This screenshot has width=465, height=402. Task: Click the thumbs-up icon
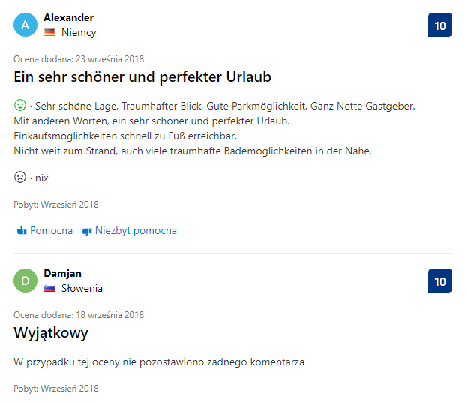(x=21, y=231)
